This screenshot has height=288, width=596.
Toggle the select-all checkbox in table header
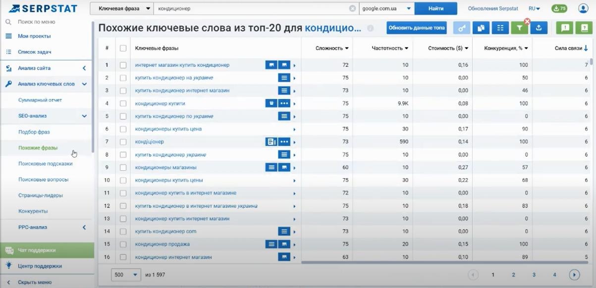[123, 48]
